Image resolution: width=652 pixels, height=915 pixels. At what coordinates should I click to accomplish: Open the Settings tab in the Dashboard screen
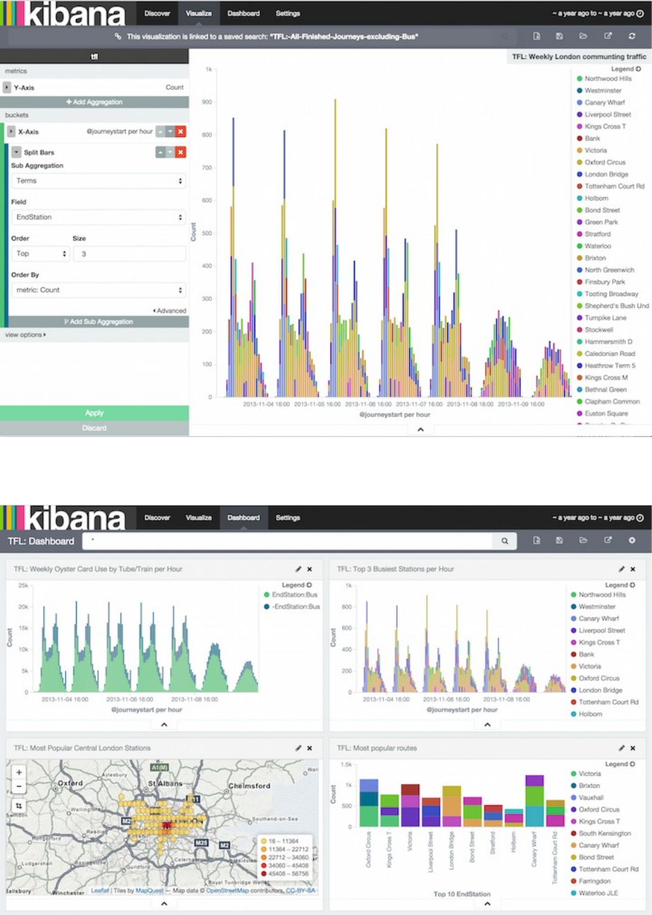tap(288, 517)
